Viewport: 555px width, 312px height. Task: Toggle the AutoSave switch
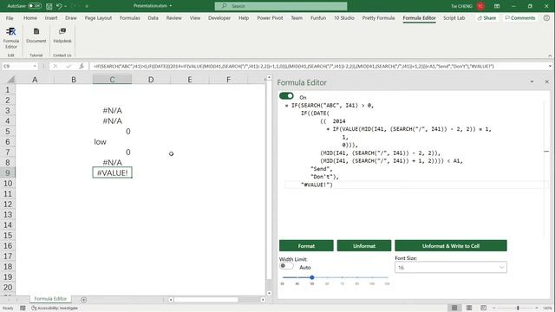(35, 6)
